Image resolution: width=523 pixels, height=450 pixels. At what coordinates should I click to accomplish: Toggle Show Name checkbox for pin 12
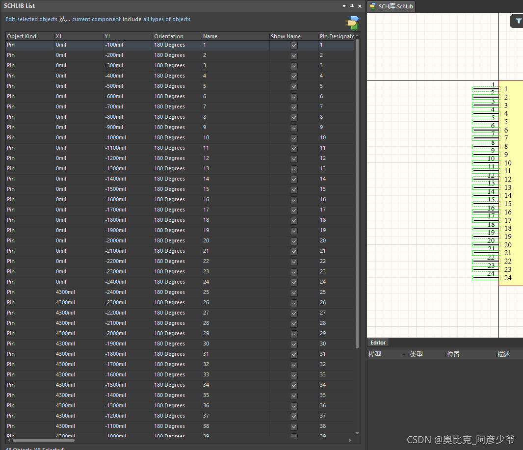(294, 159)
